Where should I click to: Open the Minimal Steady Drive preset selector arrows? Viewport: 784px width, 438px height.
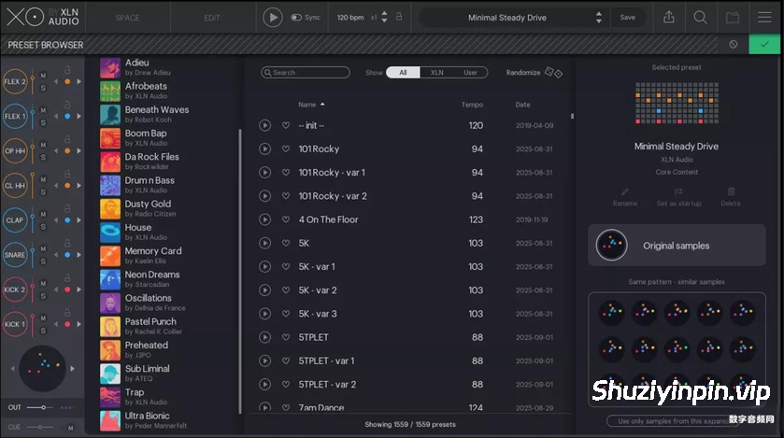[x=598, y=18]
